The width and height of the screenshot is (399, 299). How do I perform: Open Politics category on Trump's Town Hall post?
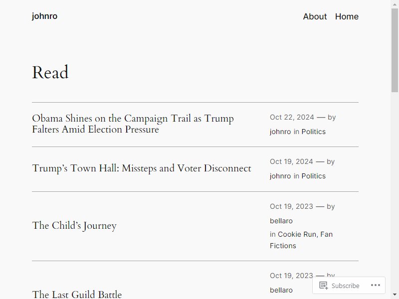[313, 176]
